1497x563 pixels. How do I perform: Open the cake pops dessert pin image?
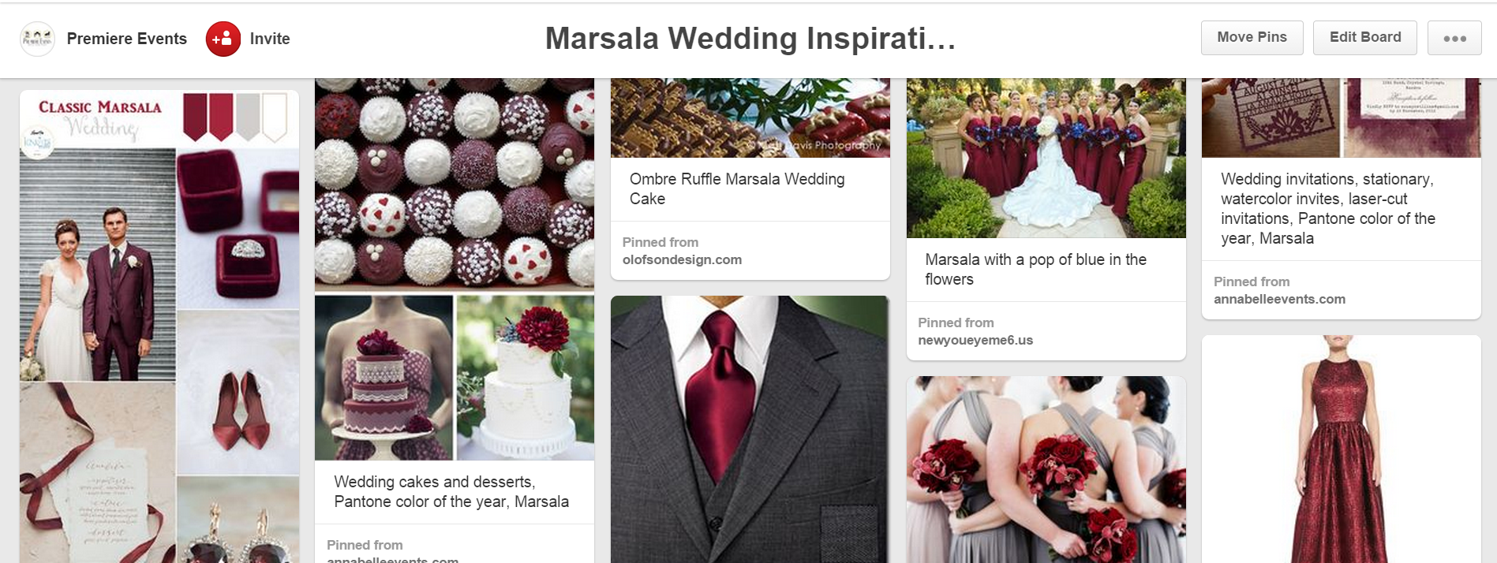pyautogui.click(x=455, y=184)
